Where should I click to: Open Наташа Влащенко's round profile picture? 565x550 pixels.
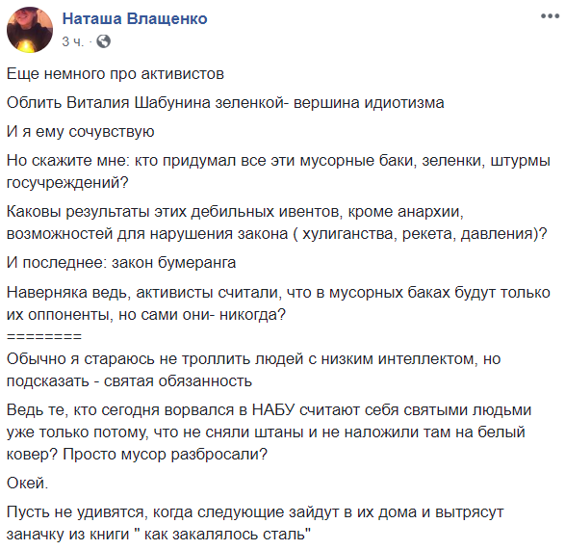click(x=30, y=30)
